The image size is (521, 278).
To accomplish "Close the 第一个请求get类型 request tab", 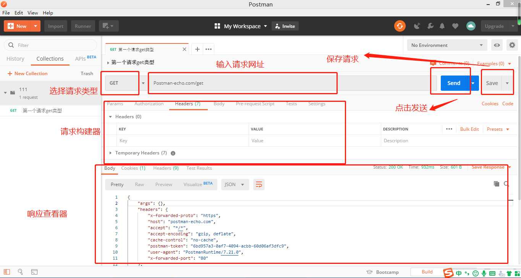I will coord(185,49).
